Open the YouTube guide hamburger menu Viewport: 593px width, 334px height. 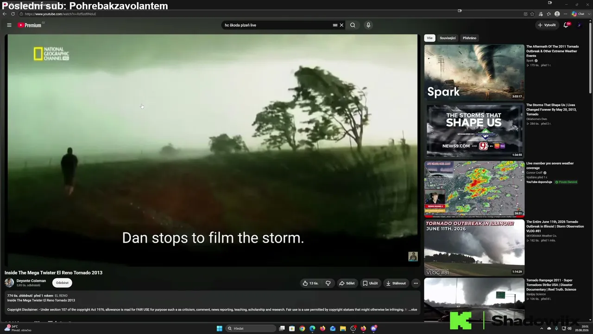[9, 25]
